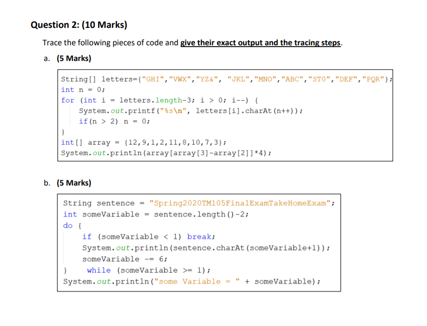The image size is (427, 326).
Task: Click the "String sentence" declaration line
Action: click(x=199, y=203)
